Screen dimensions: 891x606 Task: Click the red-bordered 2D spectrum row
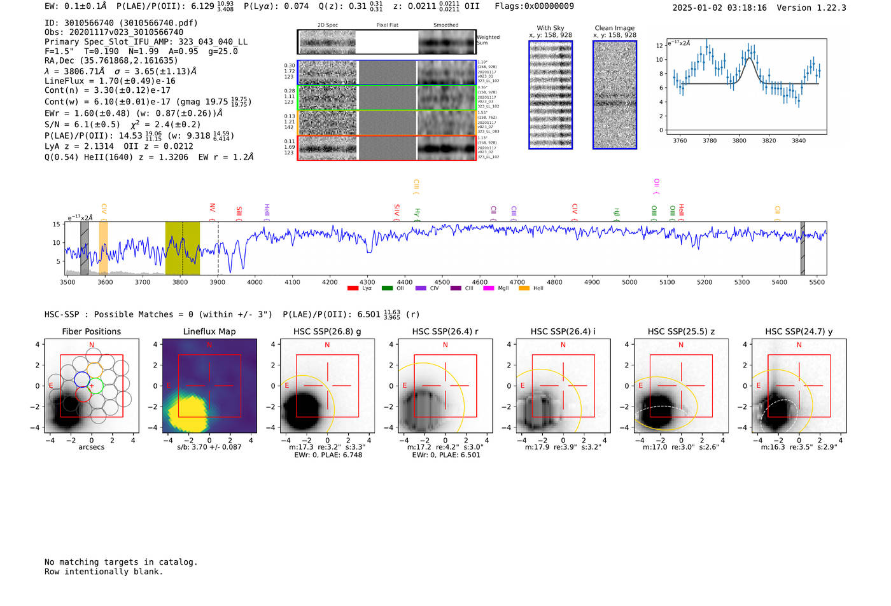point(386,148)
